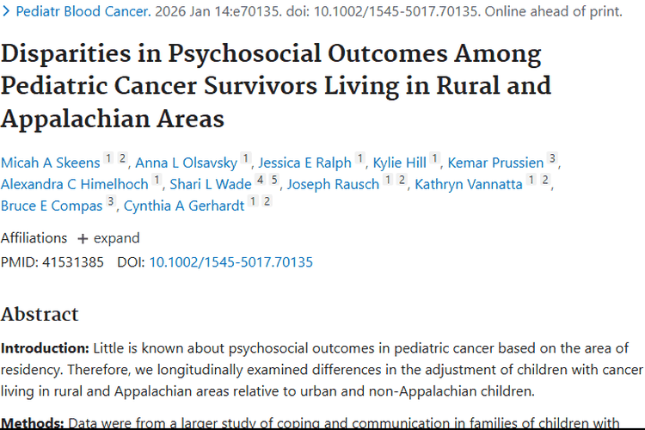Click affiliation 4 superscript after Shari L Wade
The height and width of the screenshot is (430, 645).
[x=260, y=181]
